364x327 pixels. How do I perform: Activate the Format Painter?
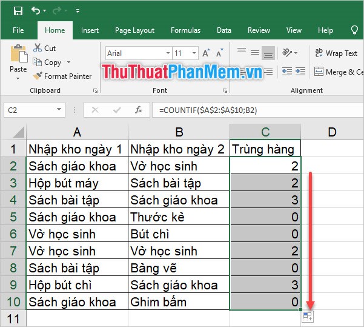62,76
